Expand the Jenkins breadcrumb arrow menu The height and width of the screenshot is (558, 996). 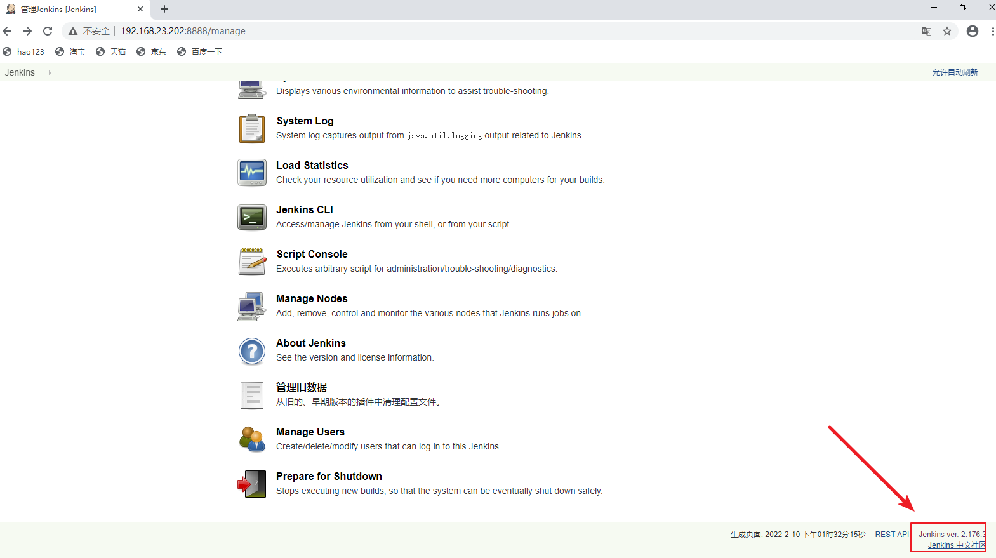(x=50, y=72)
